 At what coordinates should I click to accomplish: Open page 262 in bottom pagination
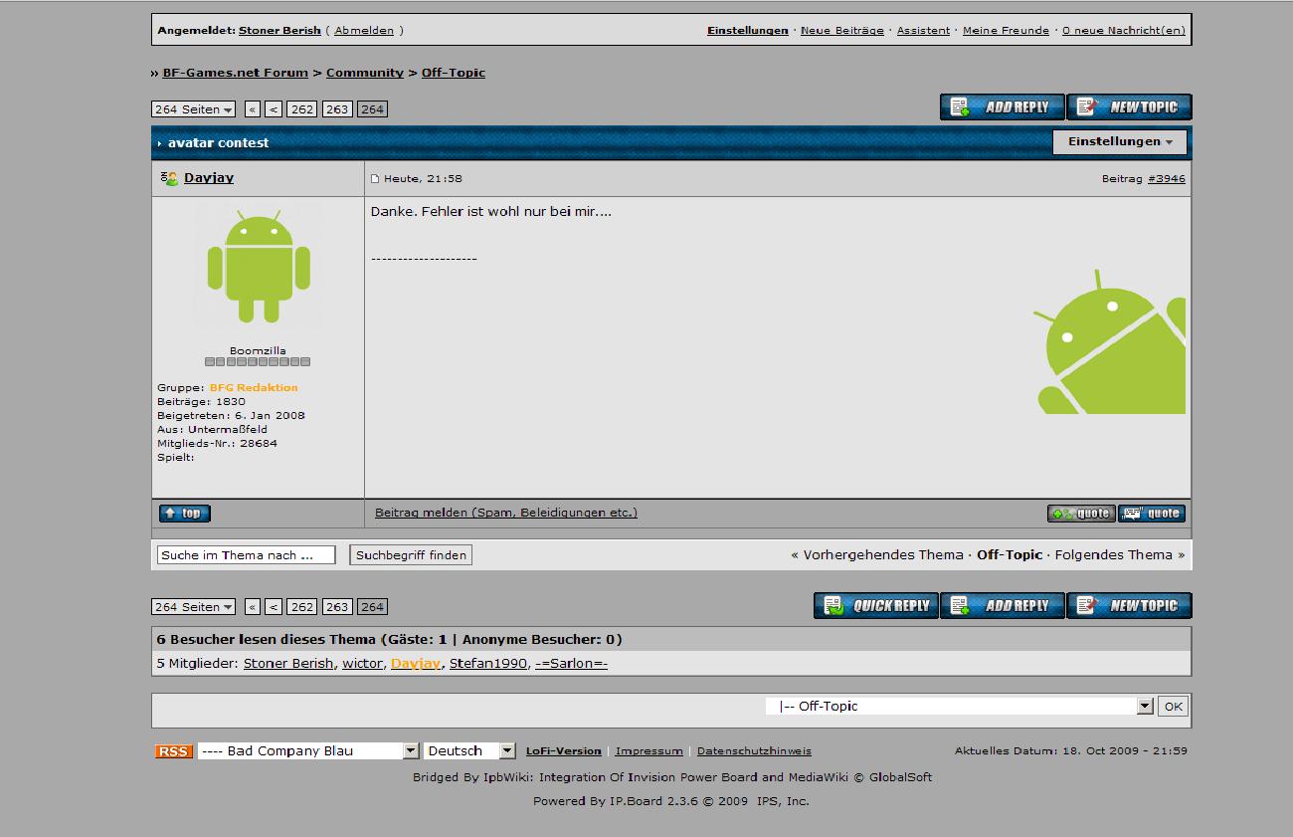pyautogui.click(x=302, y=607)
